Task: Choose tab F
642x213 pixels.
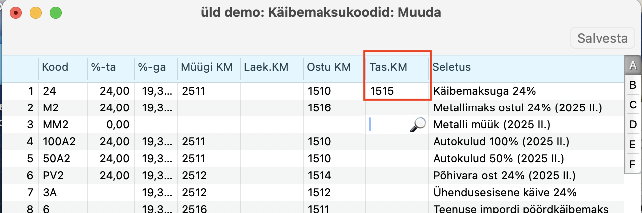Action: (x=633, y=164)
